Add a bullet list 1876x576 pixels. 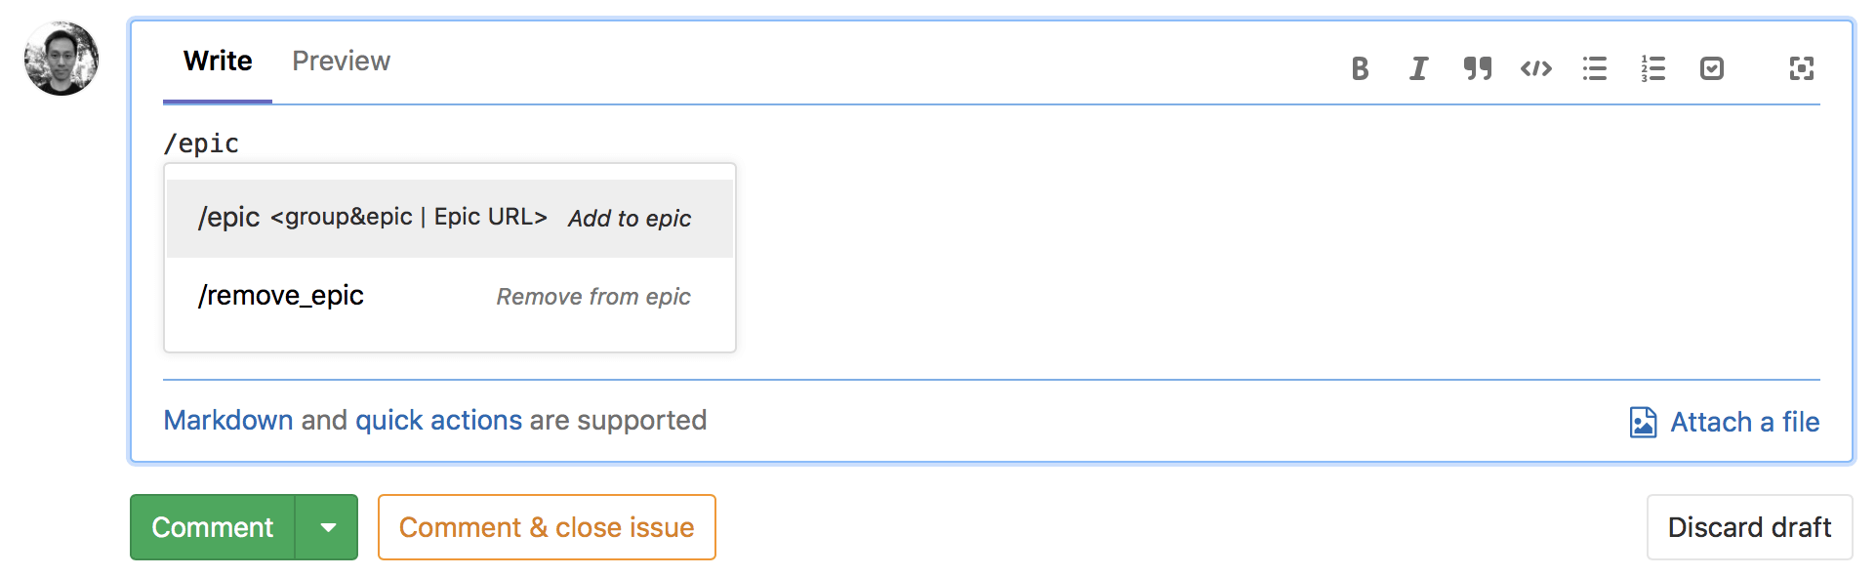coord(1594,68)
